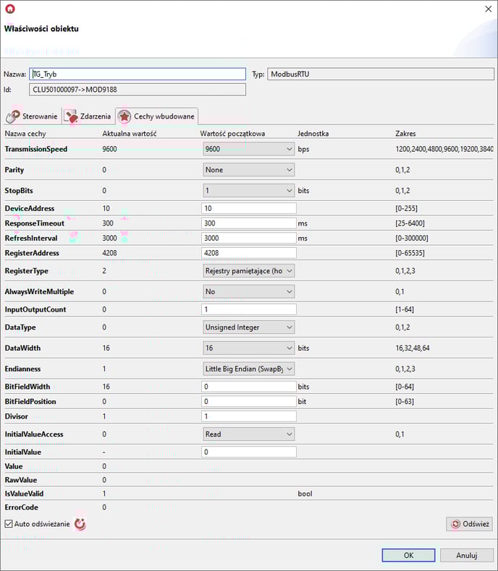The image size is (498, 571).
Task: Expand the Parity None dropdown
Action: [248, 170]
